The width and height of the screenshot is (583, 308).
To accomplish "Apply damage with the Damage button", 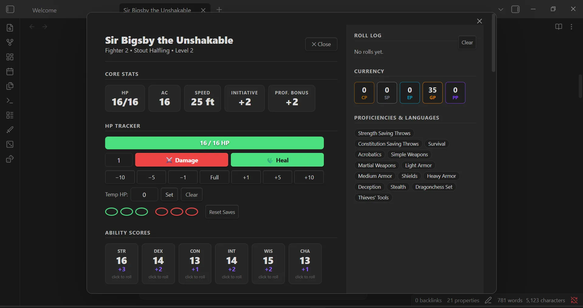I will pyautogui.click(x=182, y=160).
